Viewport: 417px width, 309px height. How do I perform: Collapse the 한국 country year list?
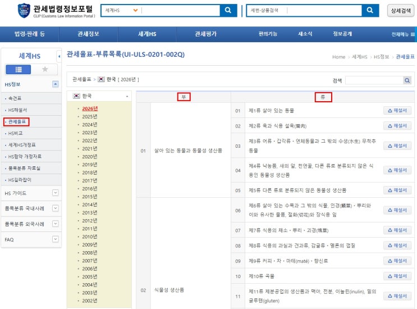(127, 96)
